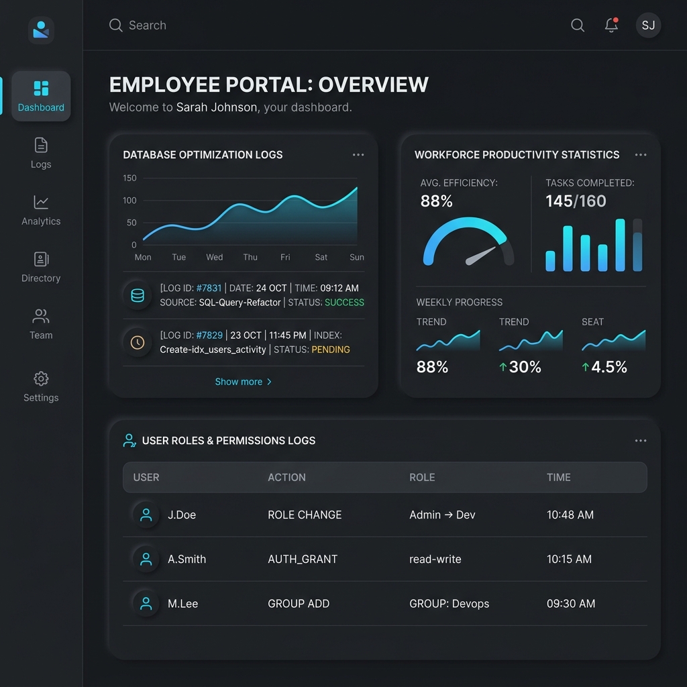Image resolution: width=687 pixels, height=687 pixels.
Task: Open the SJ profile avatar
Action: pyautogui.click(x=649, y=25)
